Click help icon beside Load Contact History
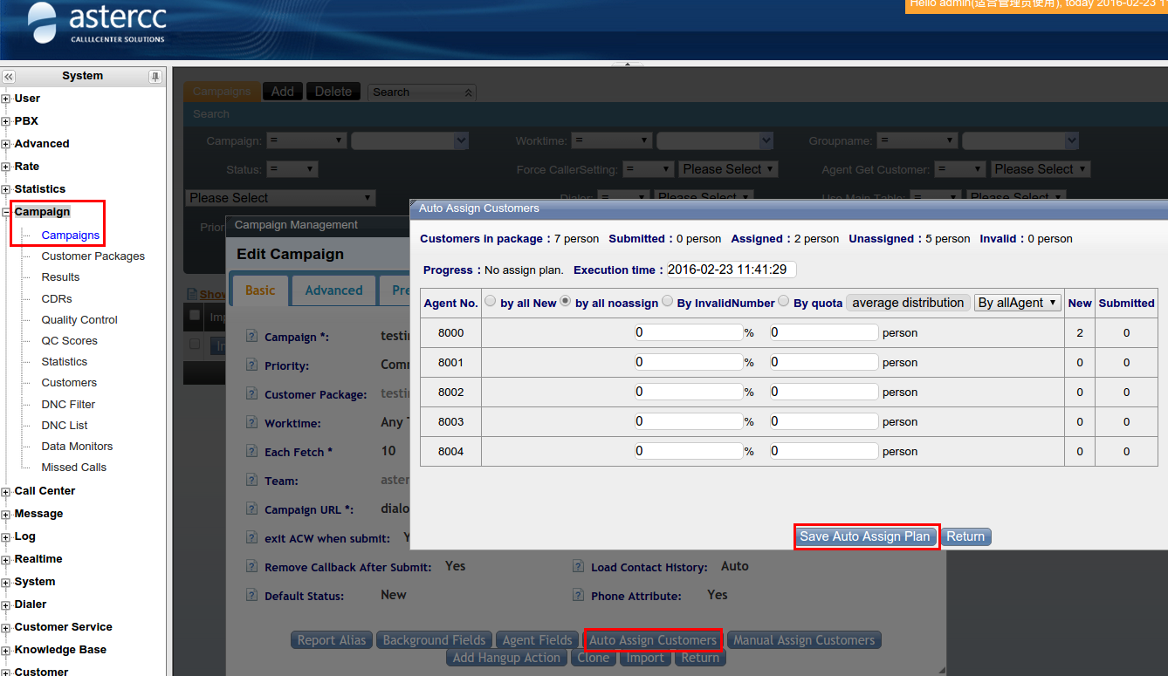1168x676 pixels. [x=578, y=567]
